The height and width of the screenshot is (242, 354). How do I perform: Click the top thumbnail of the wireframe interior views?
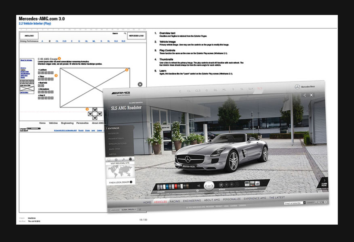click(x=95, y=110)
